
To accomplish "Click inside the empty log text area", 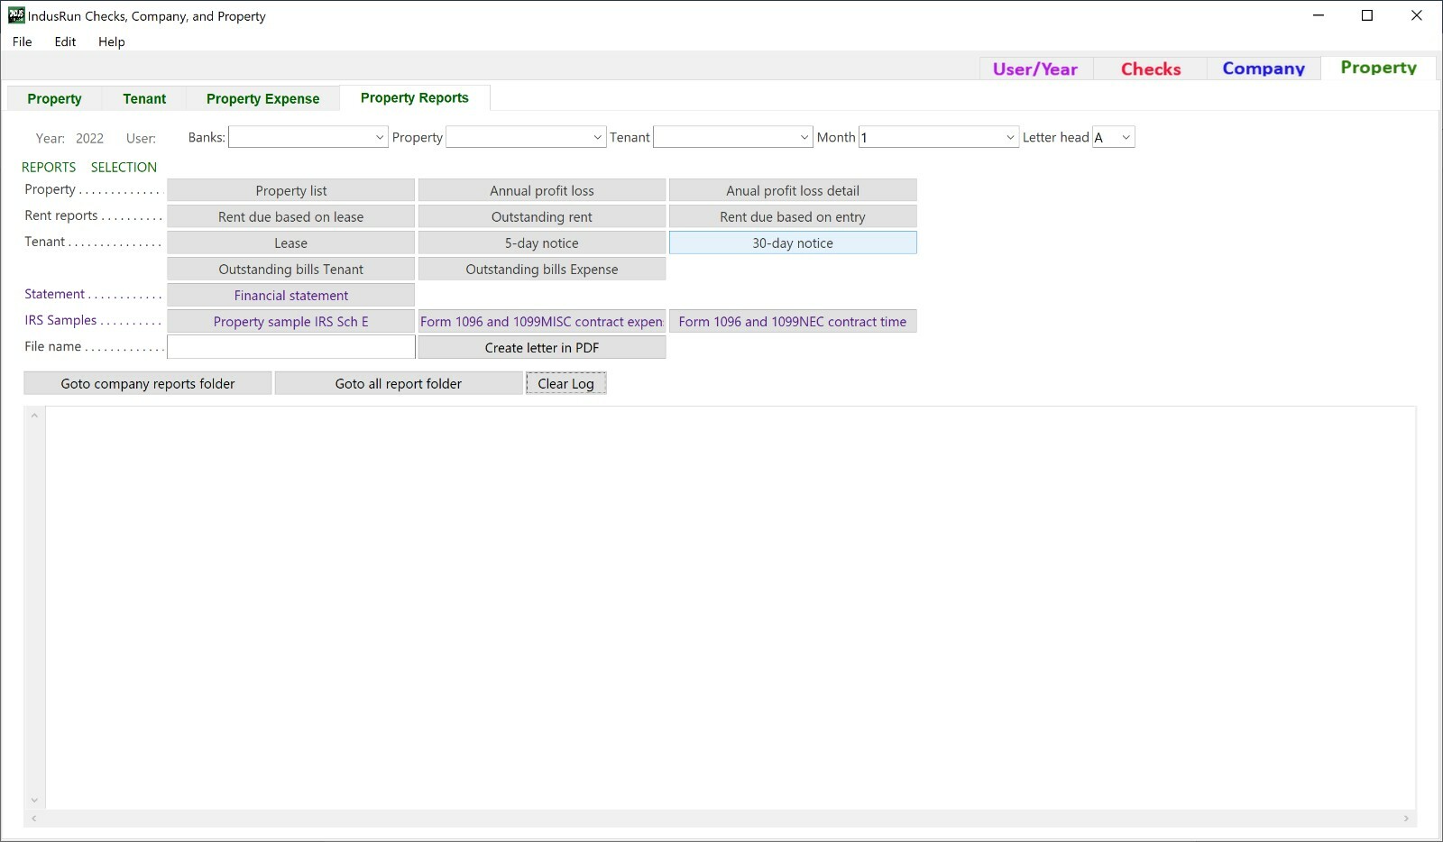I will [x=731, y=607].
